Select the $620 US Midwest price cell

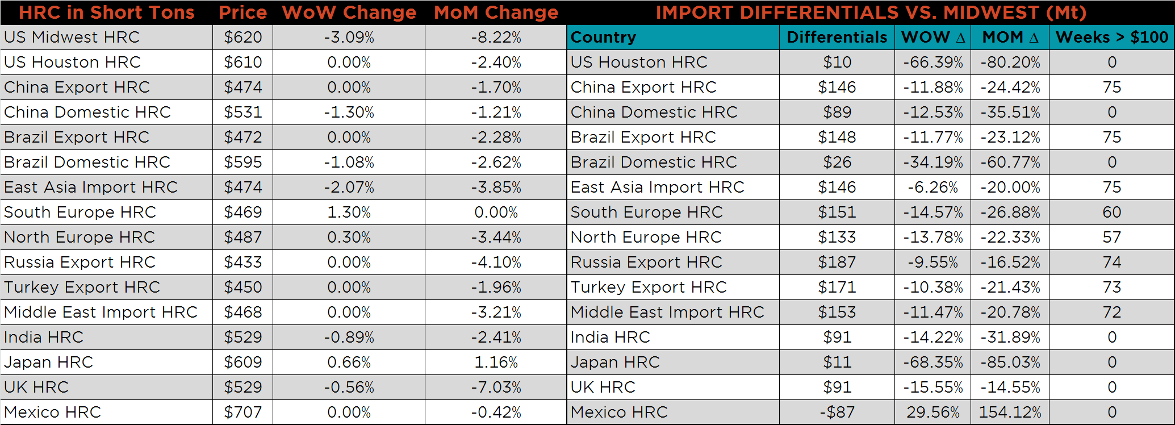click(243, 37)
